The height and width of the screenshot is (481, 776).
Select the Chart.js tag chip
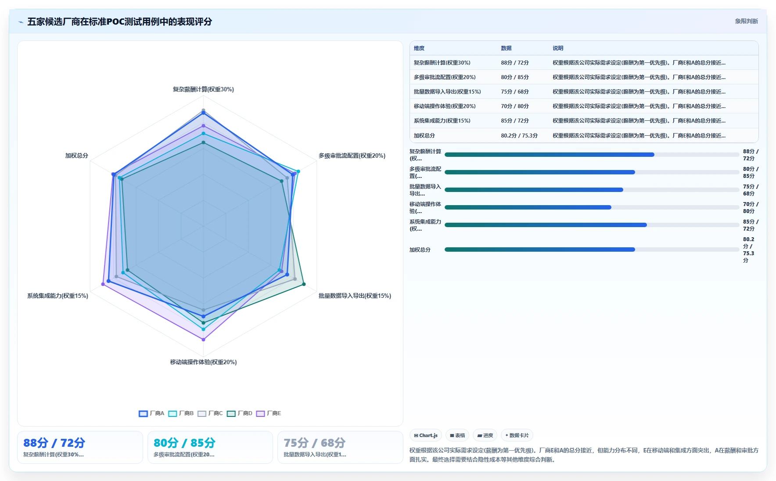[x=426, y=435]
